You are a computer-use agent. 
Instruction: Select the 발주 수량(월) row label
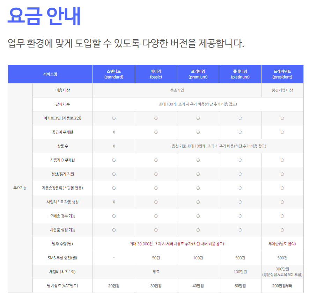(x=63, y=244)
